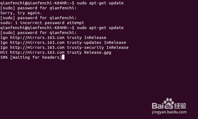Click the second sudo apt-get update command
Viewport: 198px width, 119px height.
[100, 28]
